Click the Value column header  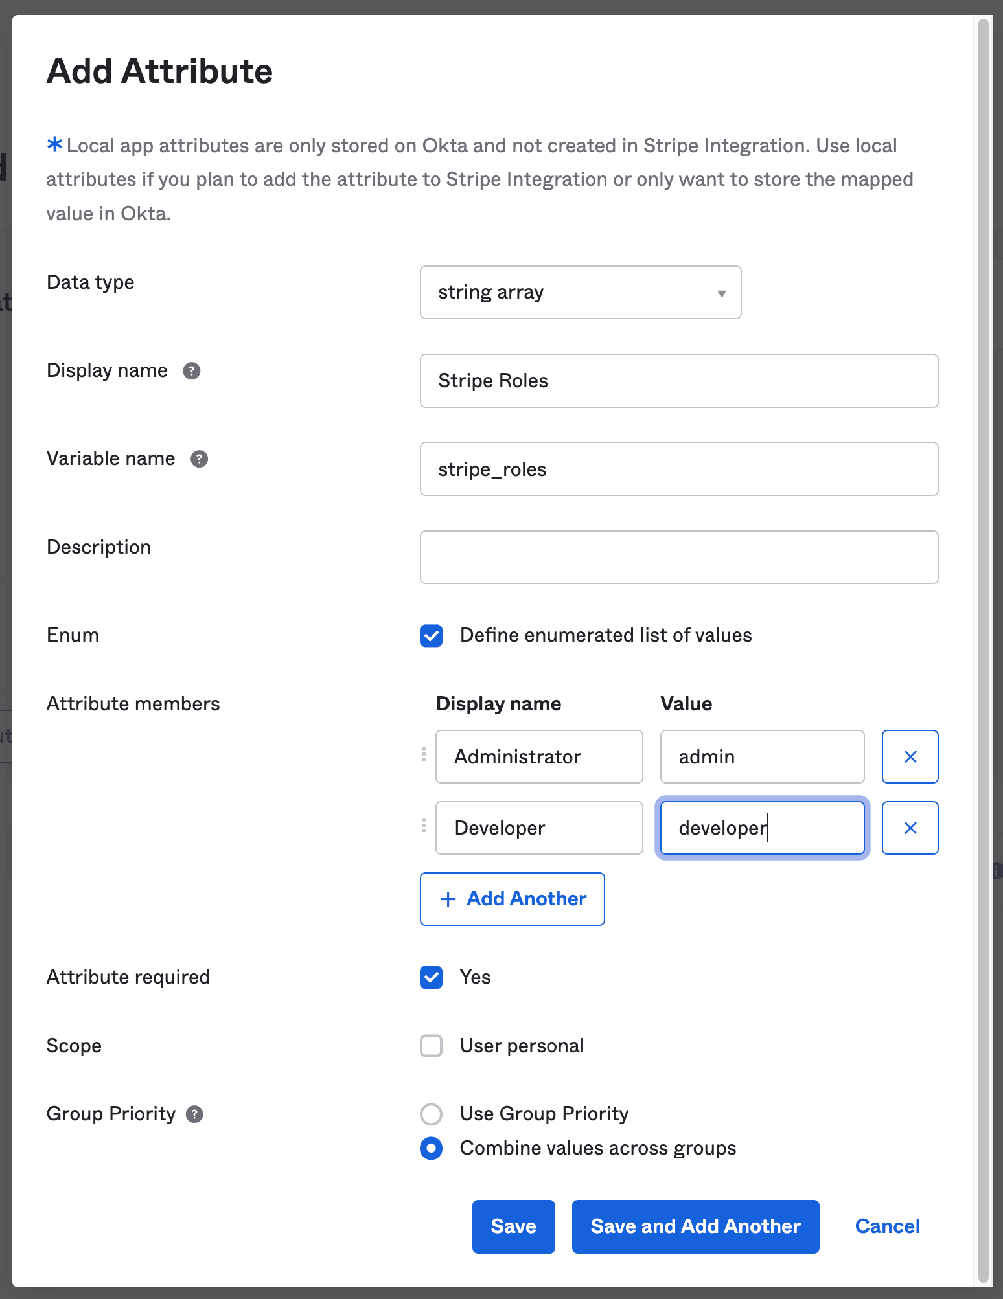pos(686,704)
